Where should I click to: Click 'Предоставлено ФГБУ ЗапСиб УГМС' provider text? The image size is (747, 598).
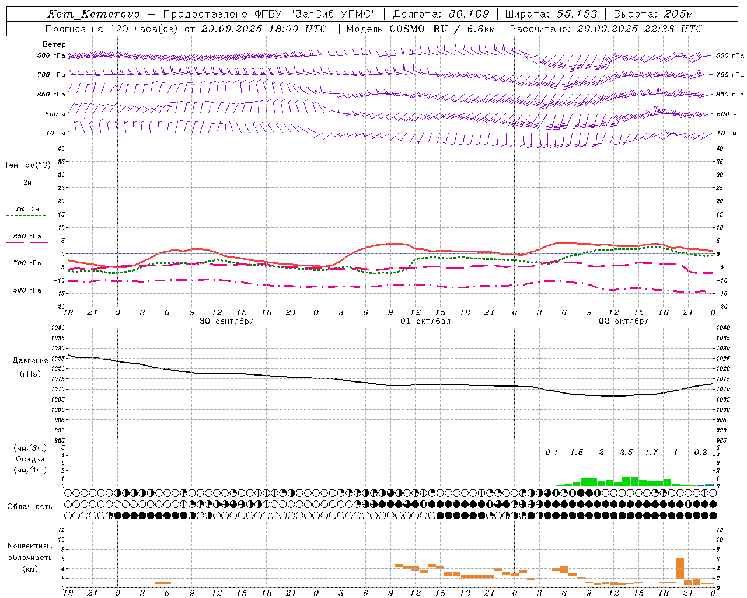point(270,14)
